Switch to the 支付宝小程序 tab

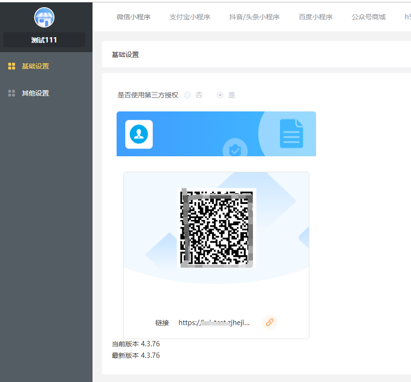point(190,17)
